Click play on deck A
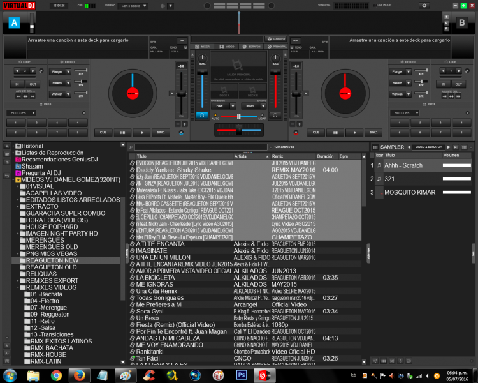Image resolution: width=478 pixels, height=383 pixels. tap(142, 133)
